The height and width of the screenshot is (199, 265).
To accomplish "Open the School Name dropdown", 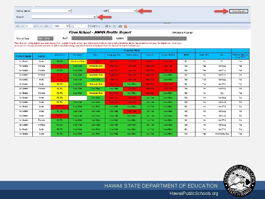I will (x=52, y=11).
